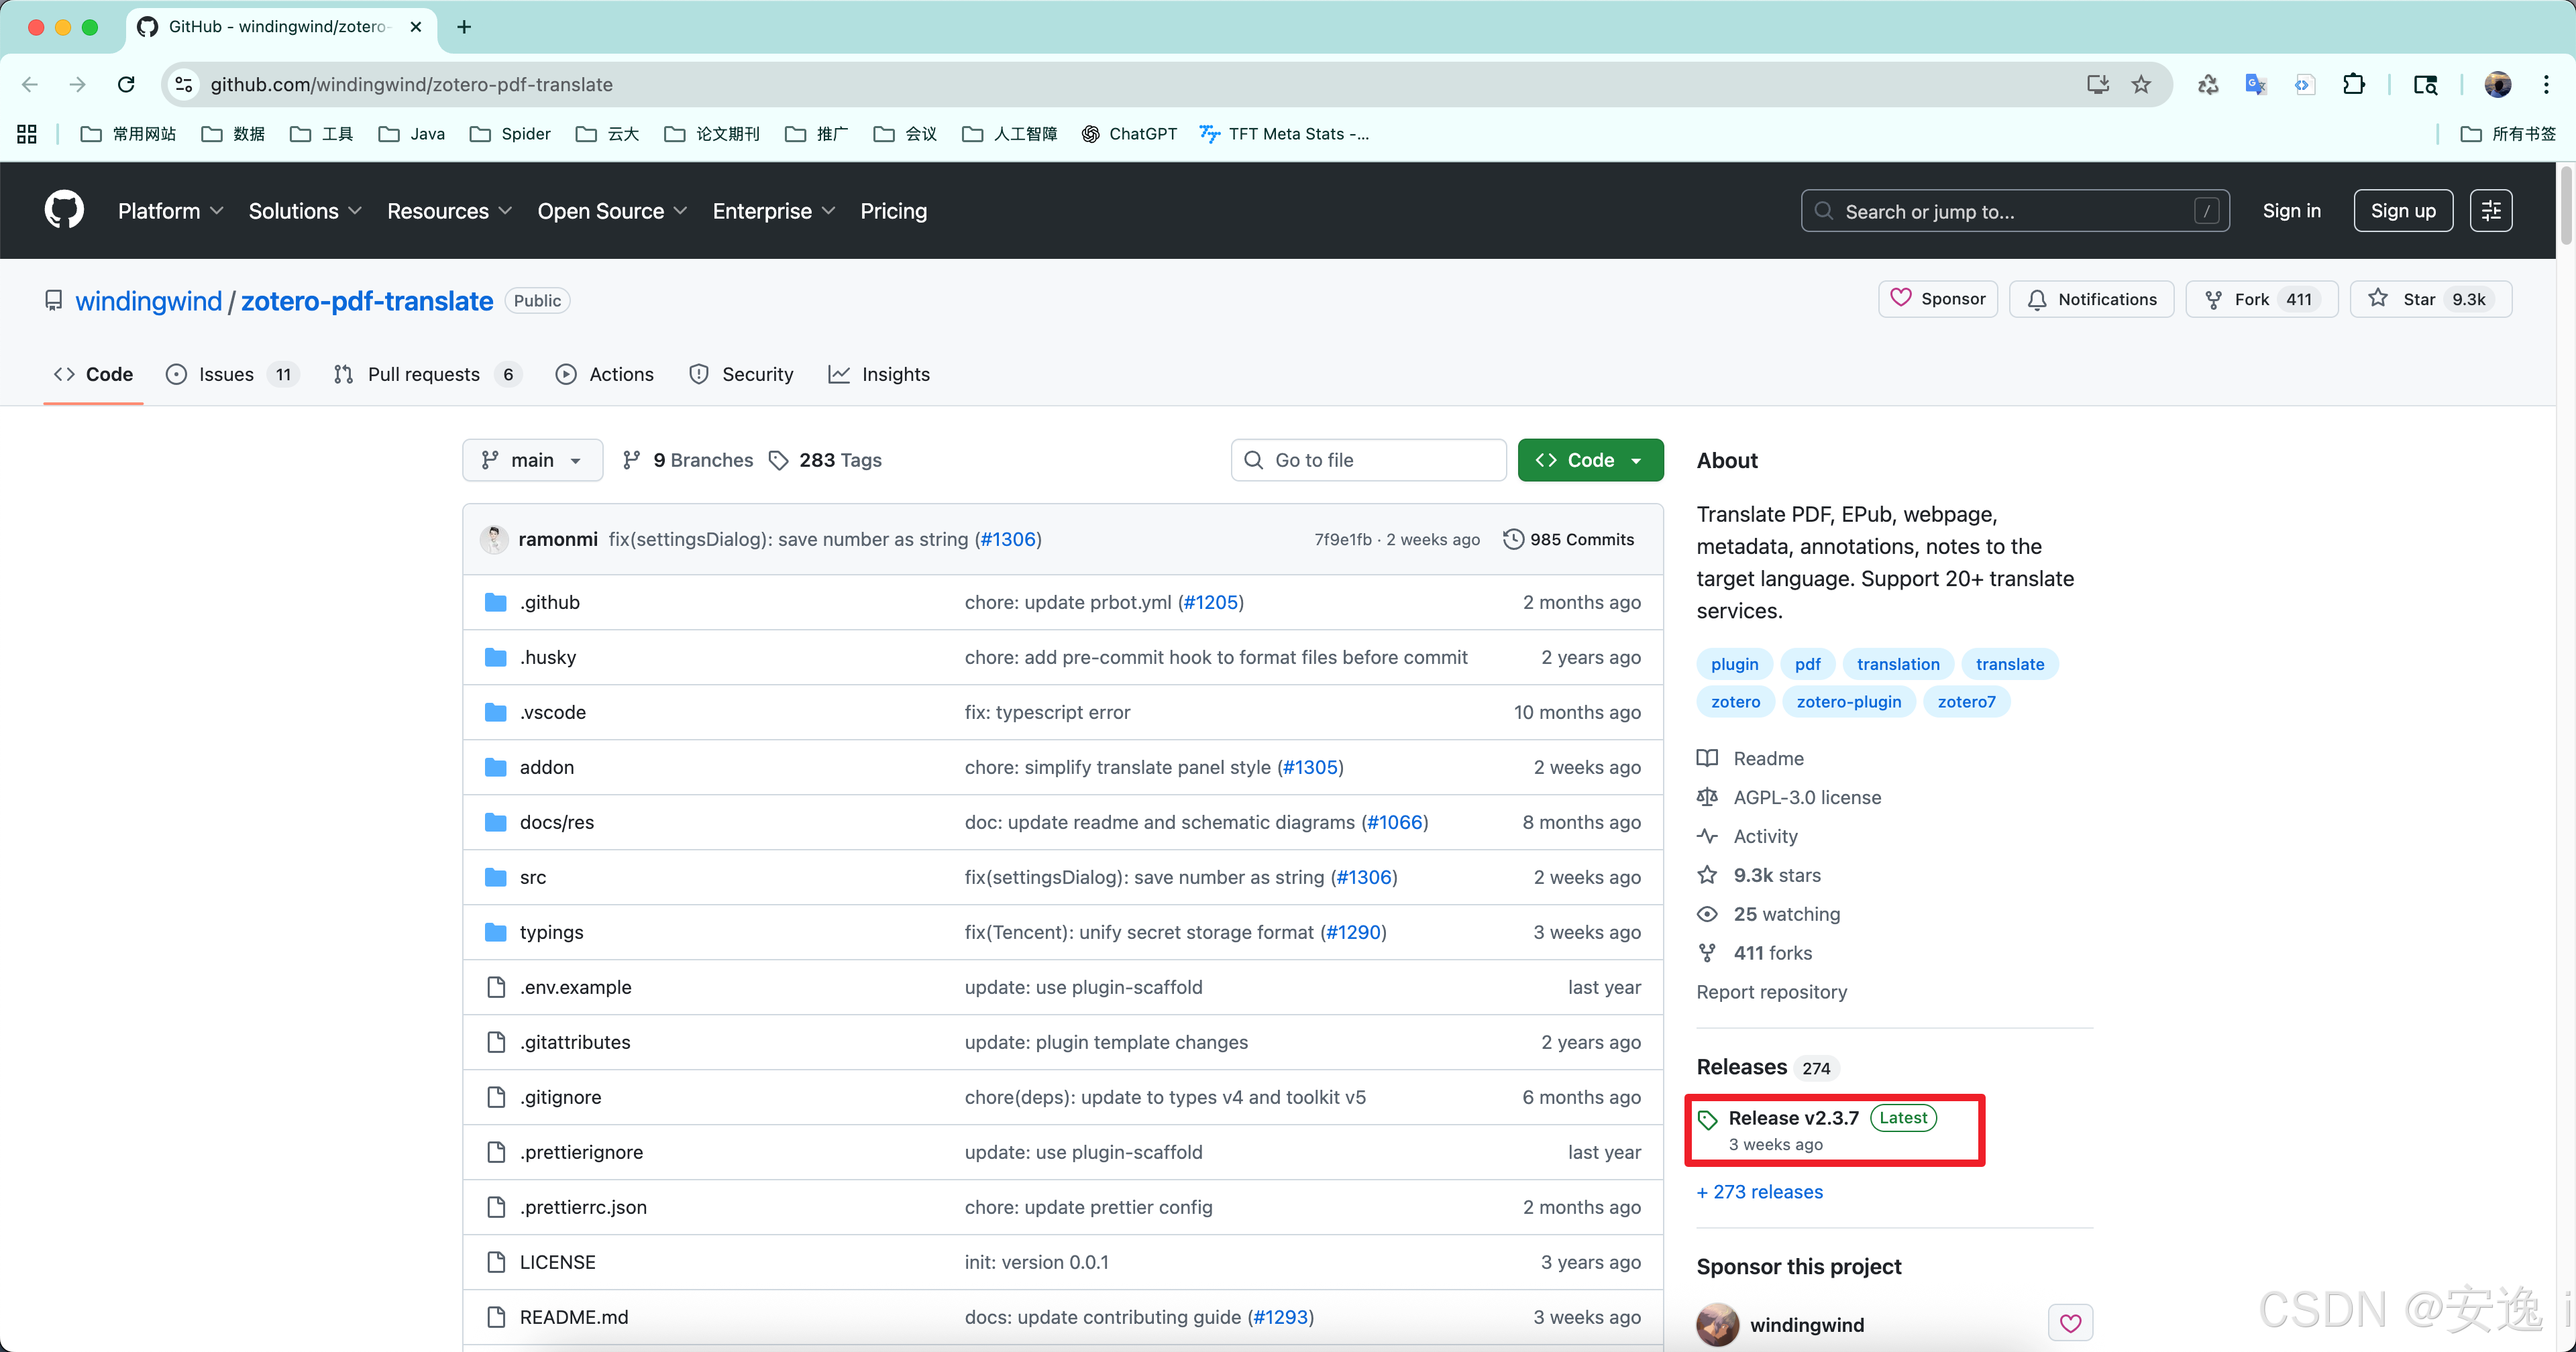
Task: Star the repository
Action: point(2430,299)
